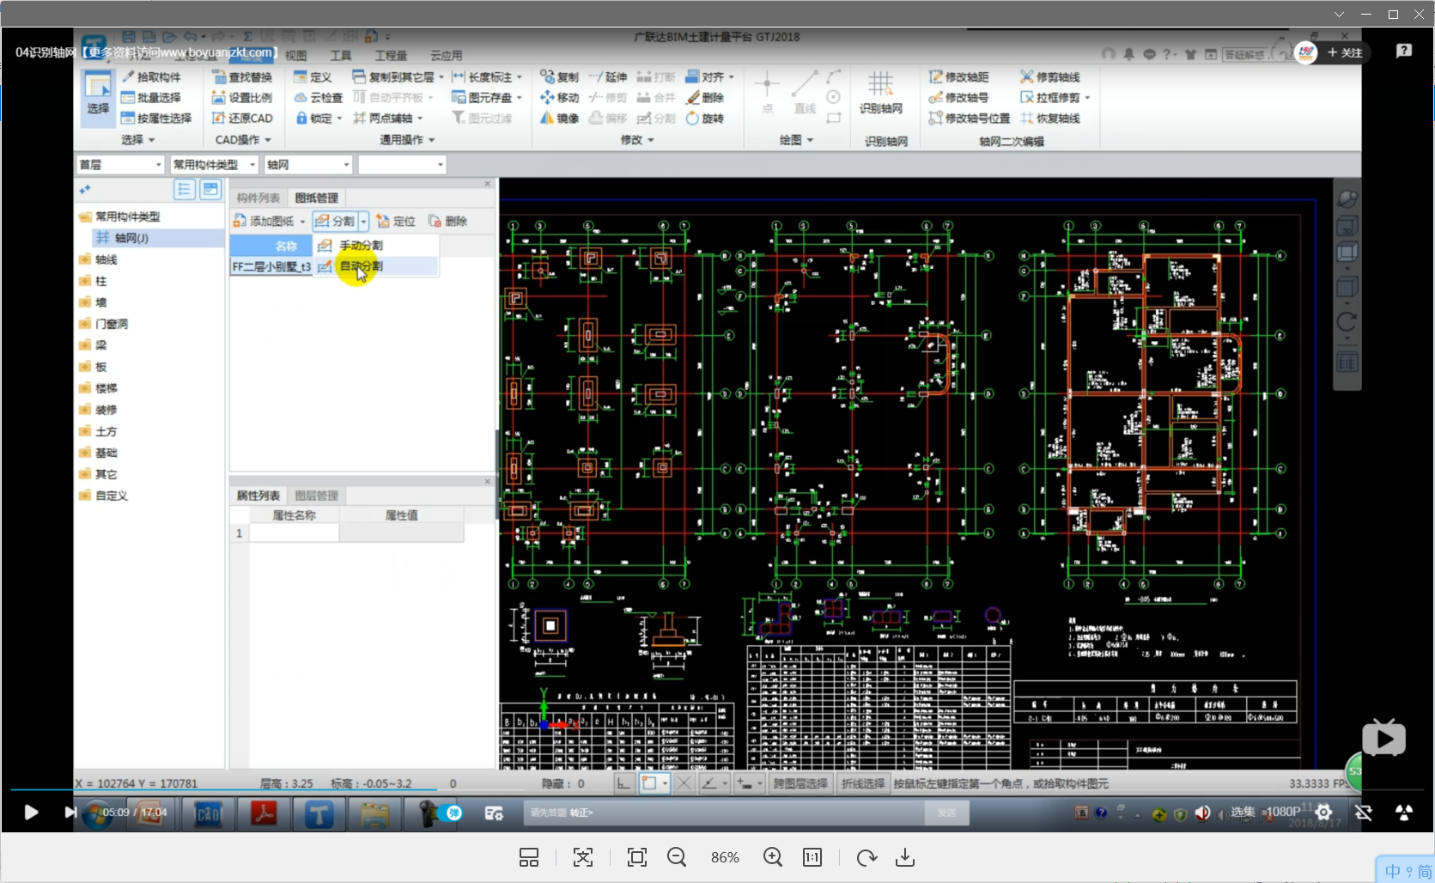Click 旋转 rotate tool

(x=705, y=119)
